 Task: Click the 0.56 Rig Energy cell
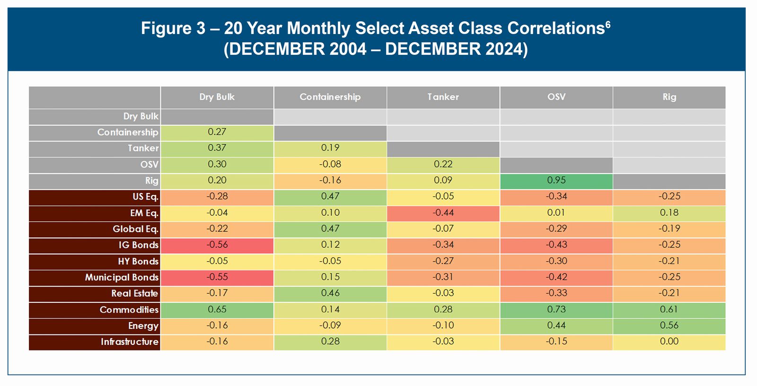(669, 325)
